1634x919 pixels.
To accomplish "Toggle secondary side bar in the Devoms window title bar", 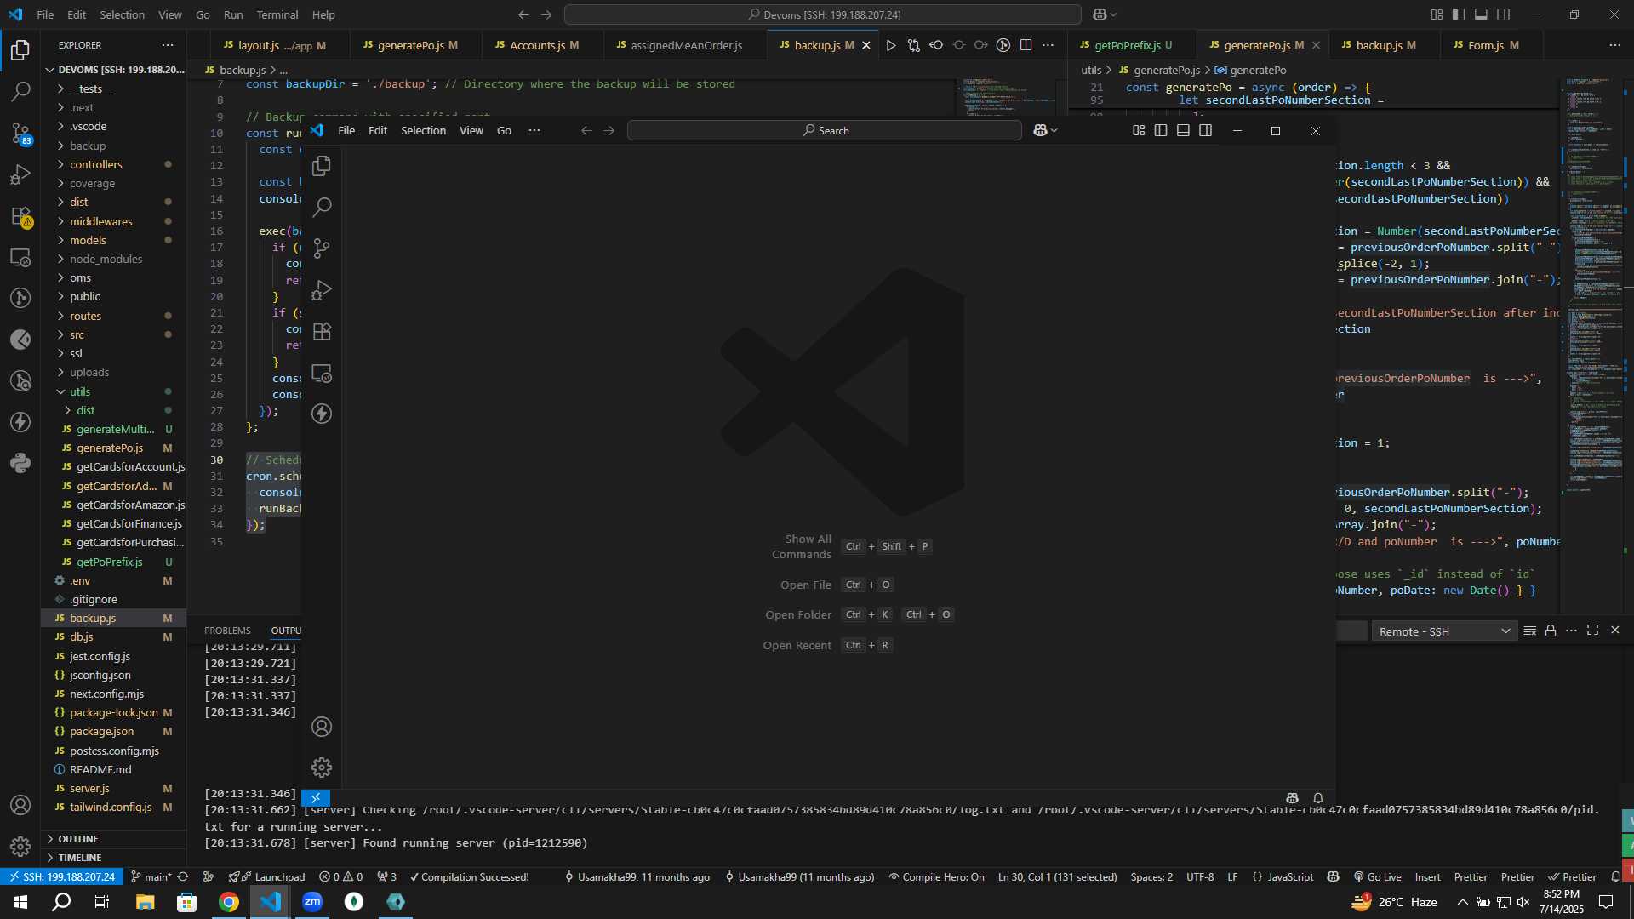I will tap(1504, 14).
